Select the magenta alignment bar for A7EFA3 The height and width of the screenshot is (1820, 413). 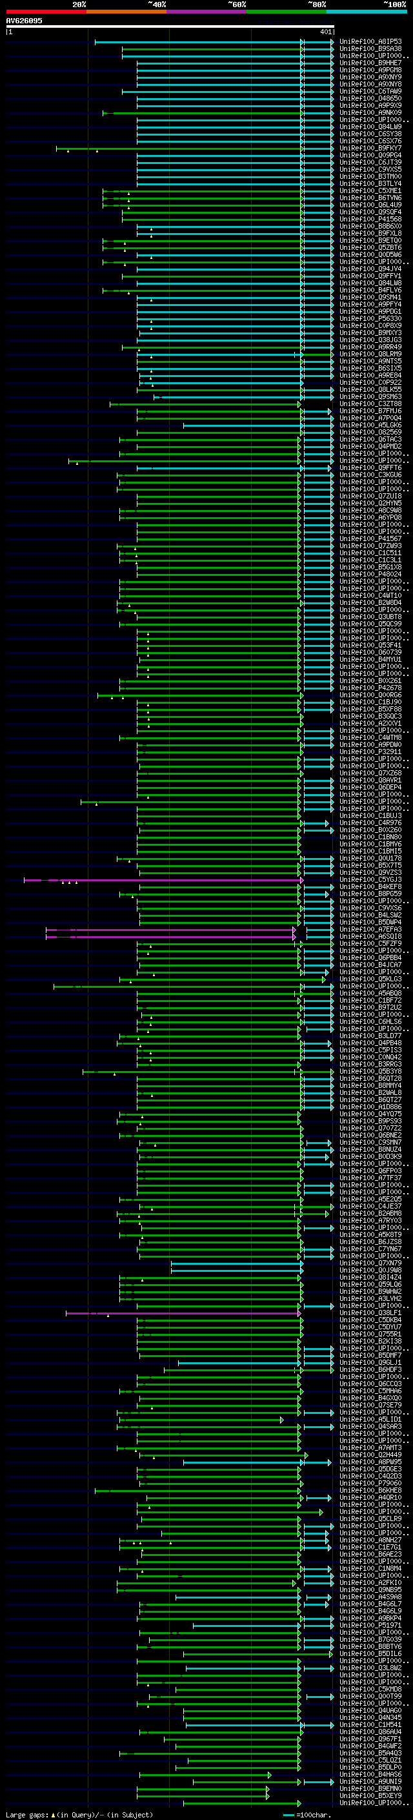click(171, 929)
